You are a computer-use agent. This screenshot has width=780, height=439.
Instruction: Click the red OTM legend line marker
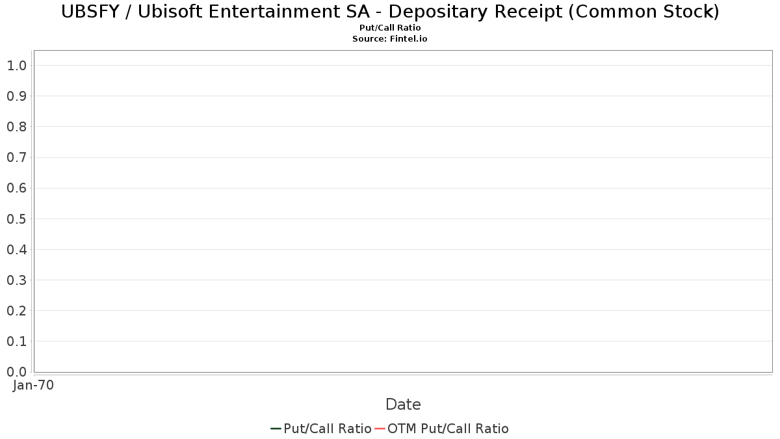click(380, 429)
